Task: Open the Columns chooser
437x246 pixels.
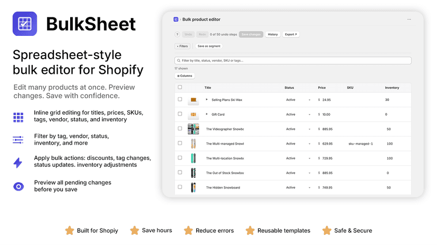Action: coord(185,76)
